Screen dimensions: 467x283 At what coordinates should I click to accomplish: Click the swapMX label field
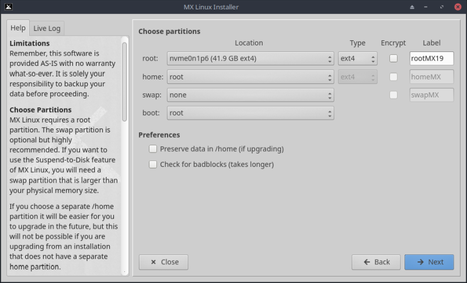tap(431, 95)
